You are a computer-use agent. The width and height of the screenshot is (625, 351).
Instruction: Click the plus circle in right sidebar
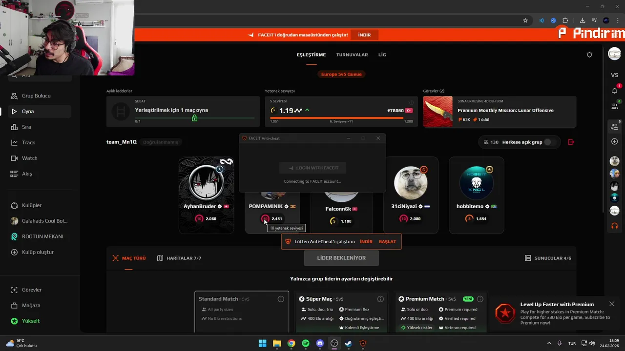coord(614,141)
